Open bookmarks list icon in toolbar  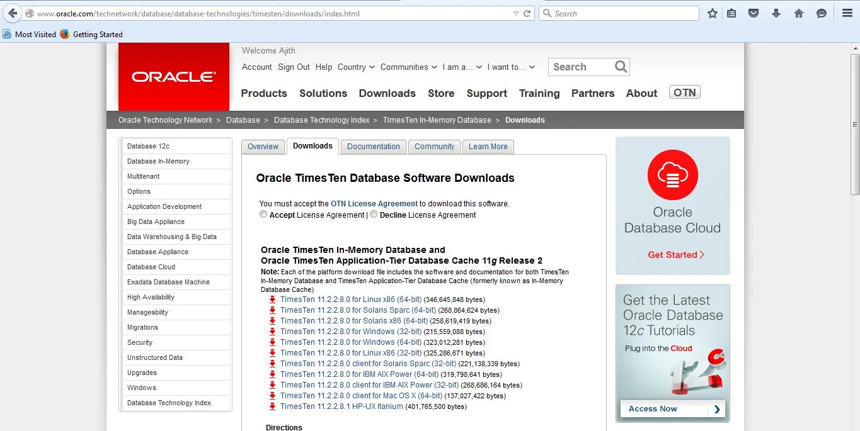(x=731, y=13)
